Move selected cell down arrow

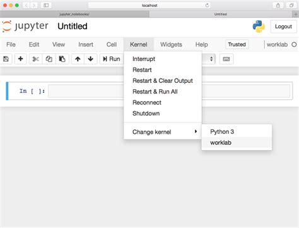coord(90,59)
